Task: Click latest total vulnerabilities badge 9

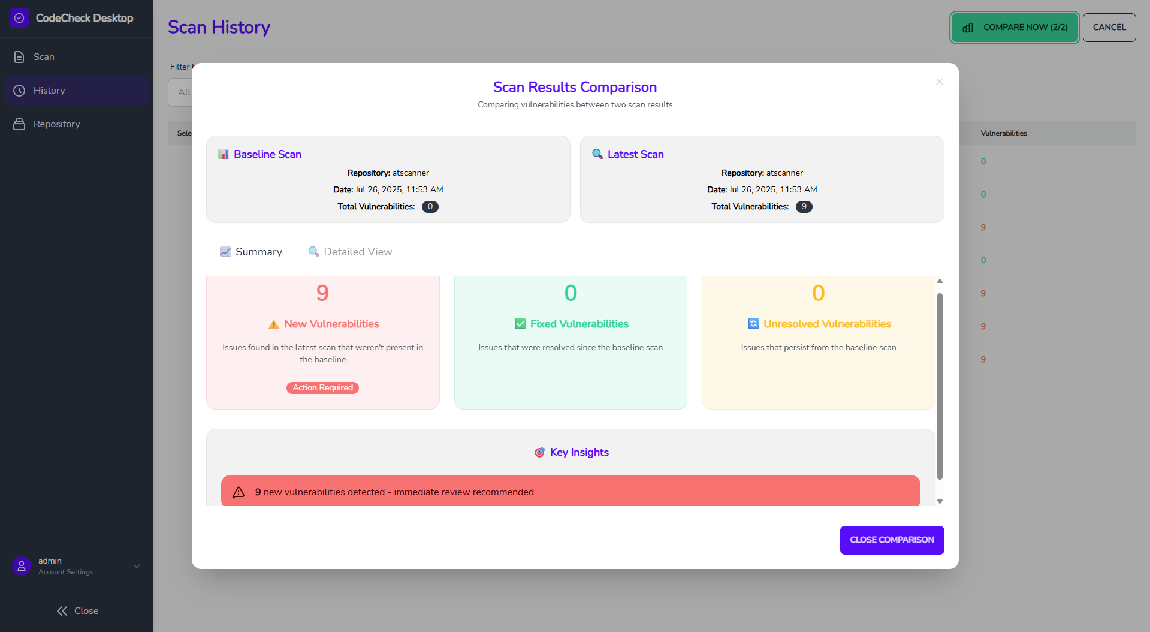Action: pyautogui.click(x=804, y=207)
